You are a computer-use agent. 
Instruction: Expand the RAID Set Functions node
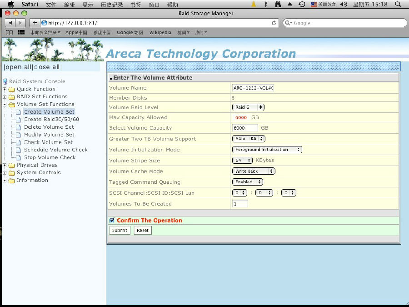(5, 97)
